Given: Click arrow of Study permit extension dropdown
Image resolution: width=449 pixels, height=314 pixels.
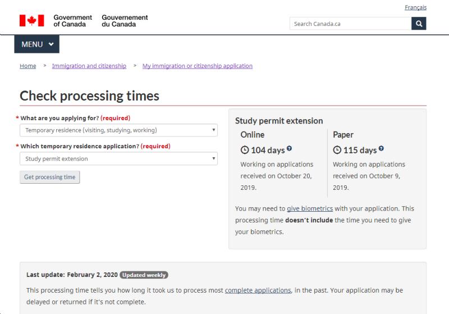Looking at the screenshot, I should pos(213,158).
